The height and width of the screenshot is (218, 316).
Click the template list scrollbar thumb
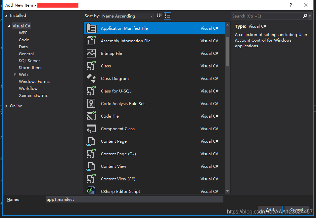[227, 52]
